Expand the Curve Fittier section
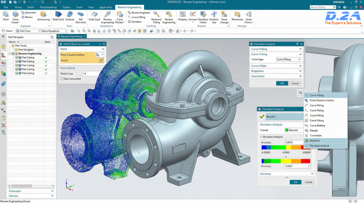 click(276, 66)
